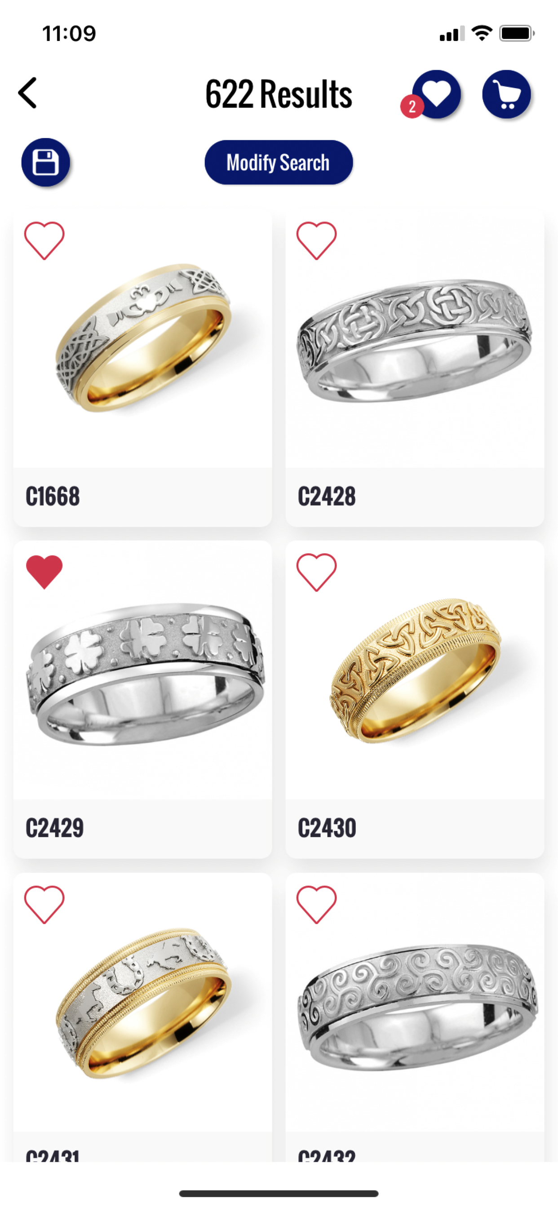This screenshot has height=1208, width=558.
Task: Tap the Wi-Fi status icon
Action: 482,33
